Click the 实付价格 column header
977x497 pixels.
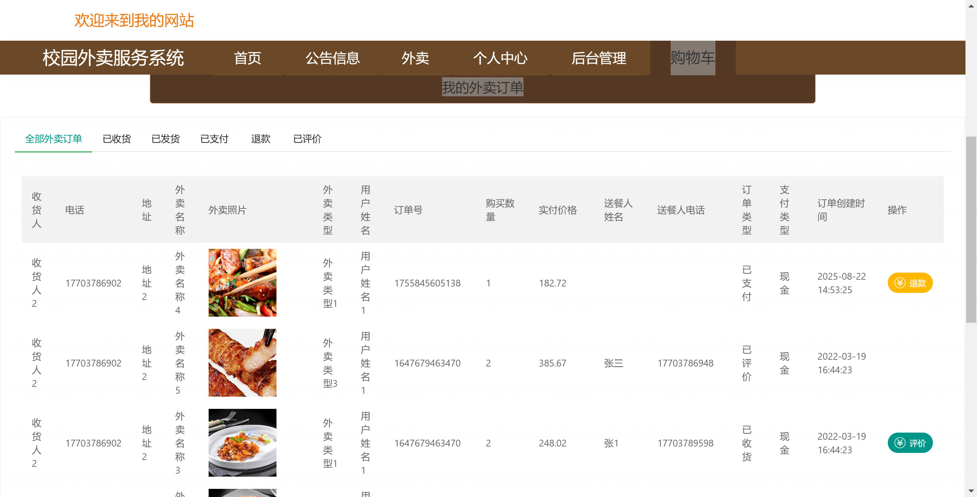tap(557, 210)
